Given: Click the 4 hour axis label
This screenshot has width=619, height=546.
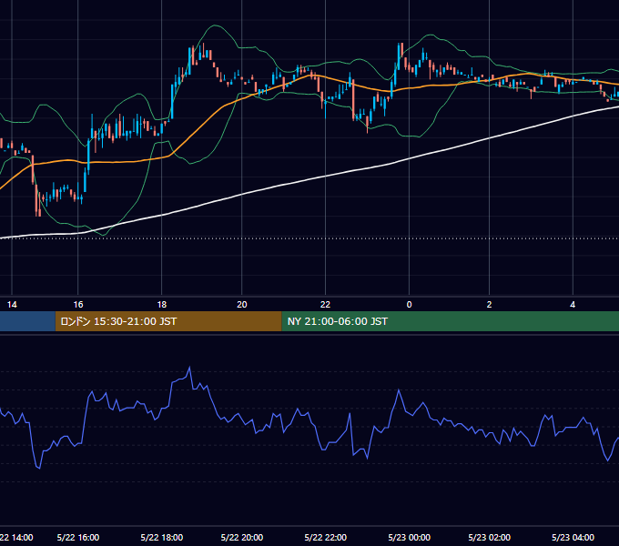Looking at the screenshot, I should 573,305.
